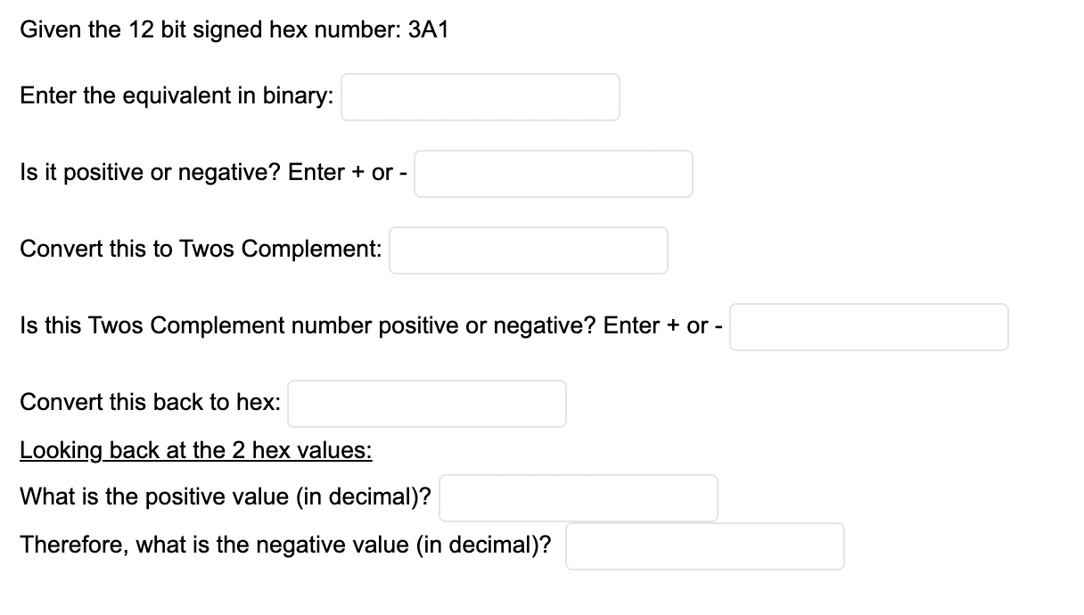Click the positive value in decimal field
Viewport: 1084px width, 615px height.
pos(579,498)
